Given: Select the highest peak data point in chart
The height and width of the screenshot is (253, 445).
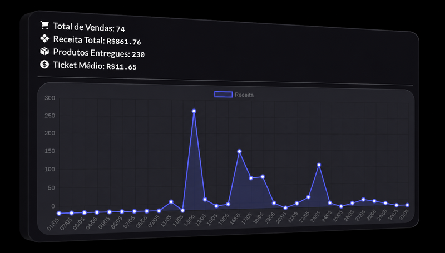Looking at the screenshot, I should pyautogui.click(x=194, y=111).
